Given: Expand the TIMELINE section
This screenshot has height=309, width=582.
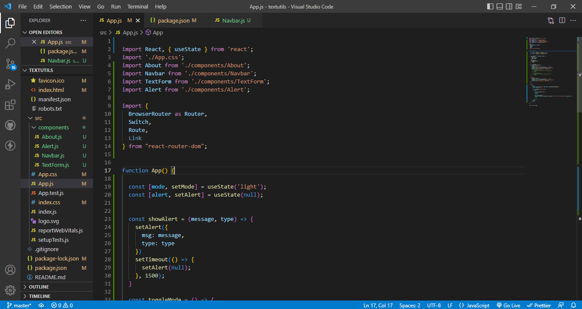Looking at the screenshot, I should point(57,296).
